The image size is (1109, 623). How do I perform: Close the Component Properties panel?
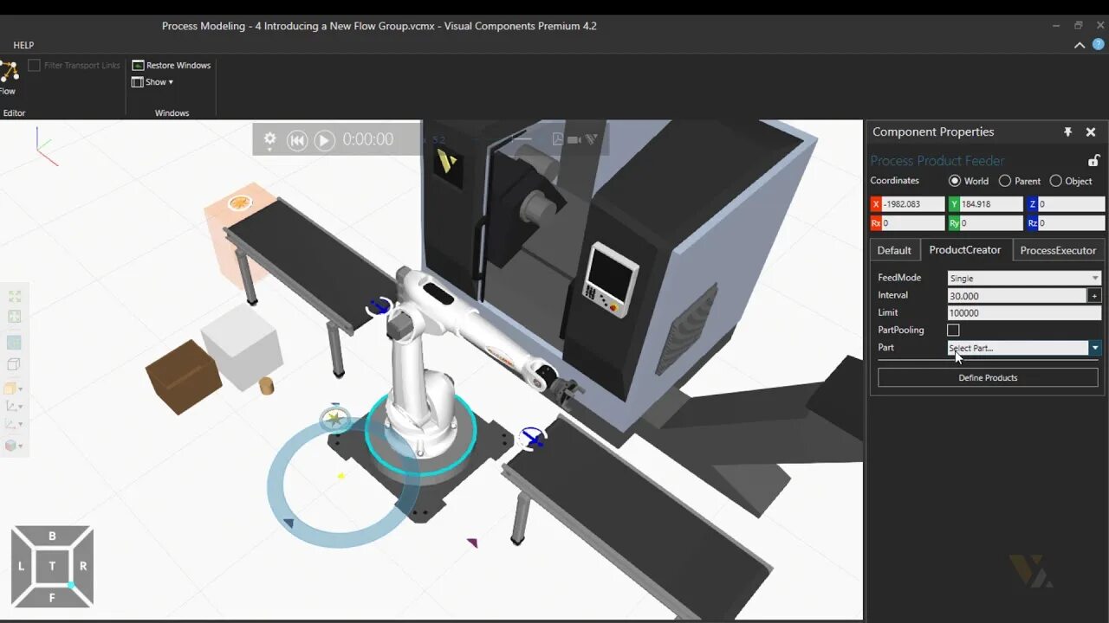[x=1091, y=132]
